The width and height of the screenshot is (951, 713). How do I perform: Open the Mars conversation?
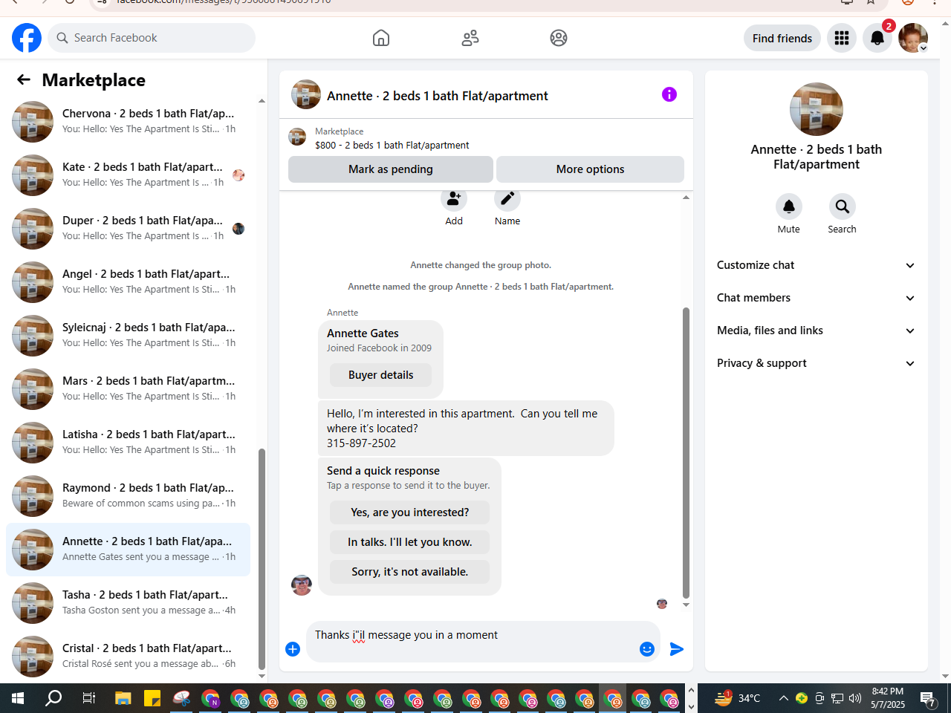[x=128, y=389]
